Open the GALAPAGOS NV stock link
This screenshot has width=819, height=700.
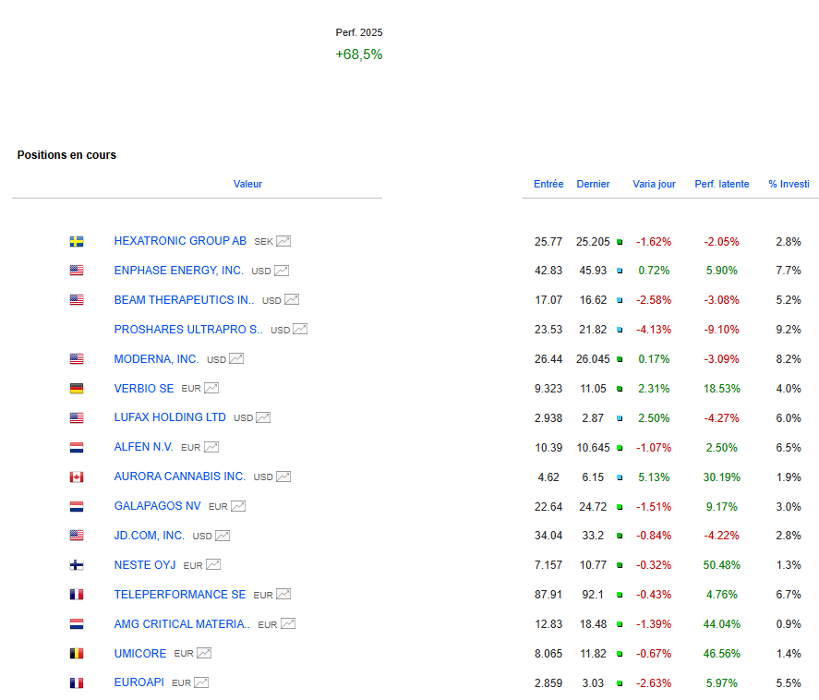[157, 506]
